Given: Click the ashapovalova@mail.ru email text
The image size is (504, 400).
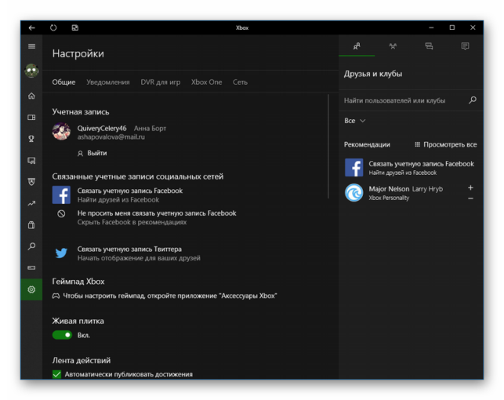Looking at the screenshot, I should point(111,137).
